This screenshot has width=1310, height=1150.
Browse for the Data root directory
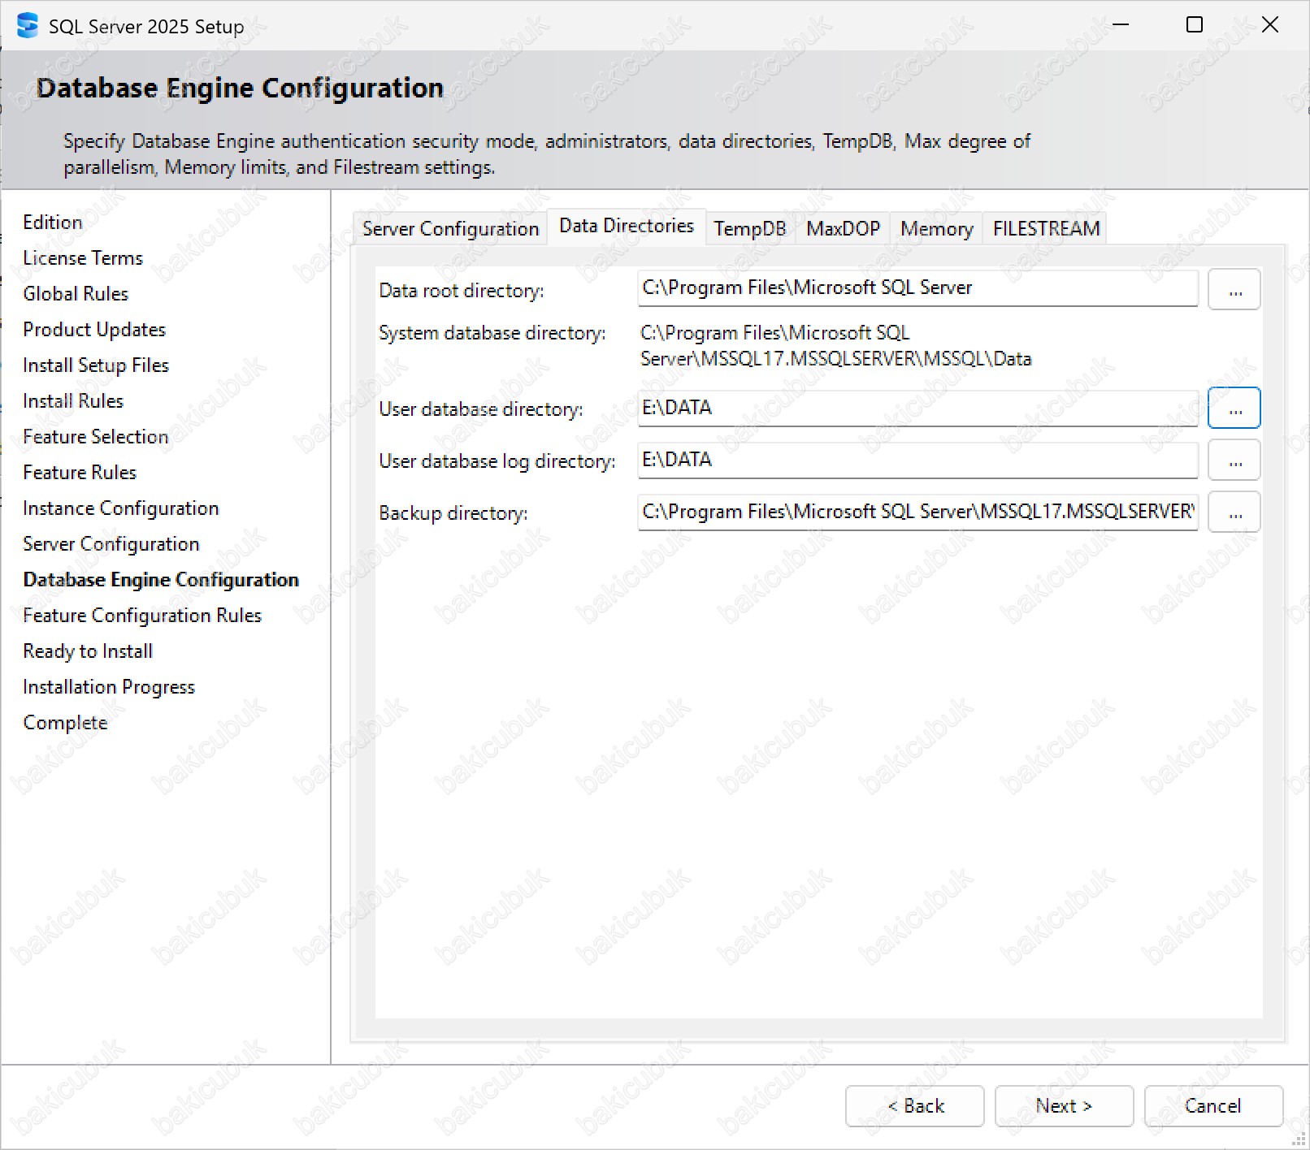[1234, 290]
